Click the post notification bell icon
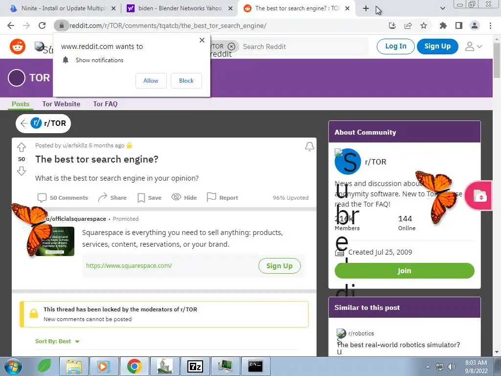Viewport: 501px width, 376px height. click(x=309, y=146)
